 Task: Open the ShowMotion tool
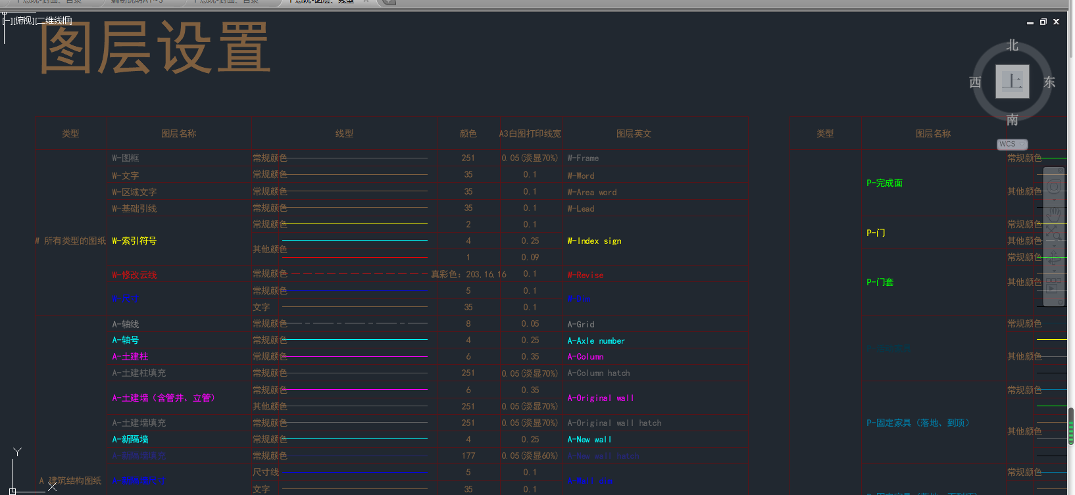click(x=1054, y=285)
